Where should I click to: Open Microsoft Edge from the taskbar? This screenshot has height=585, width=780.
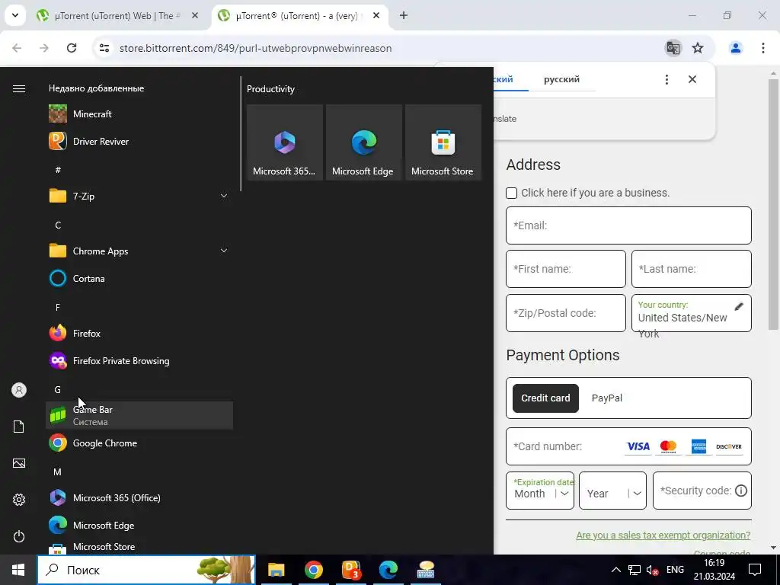[388, 570]
